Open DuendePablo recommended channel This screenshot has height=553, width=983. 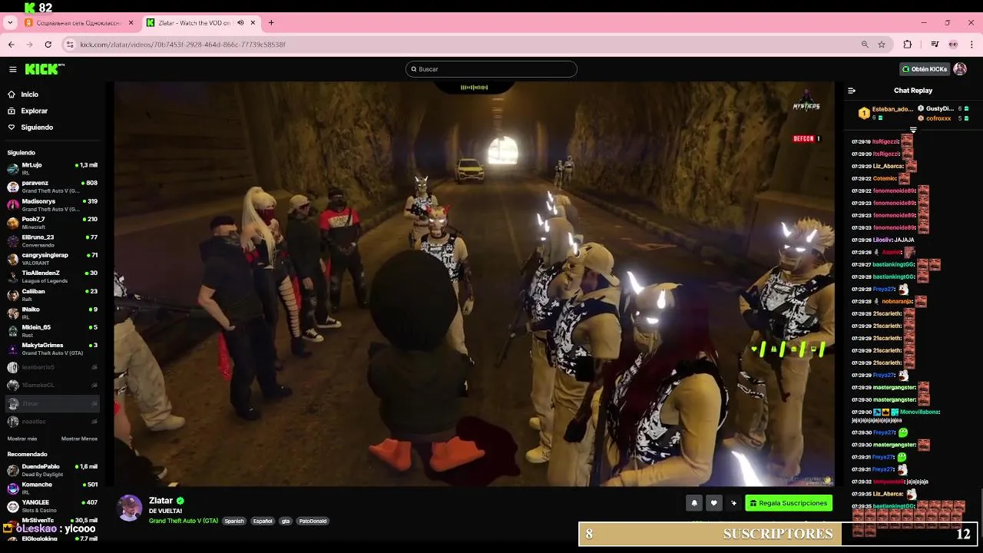click(x=52, y=470)
